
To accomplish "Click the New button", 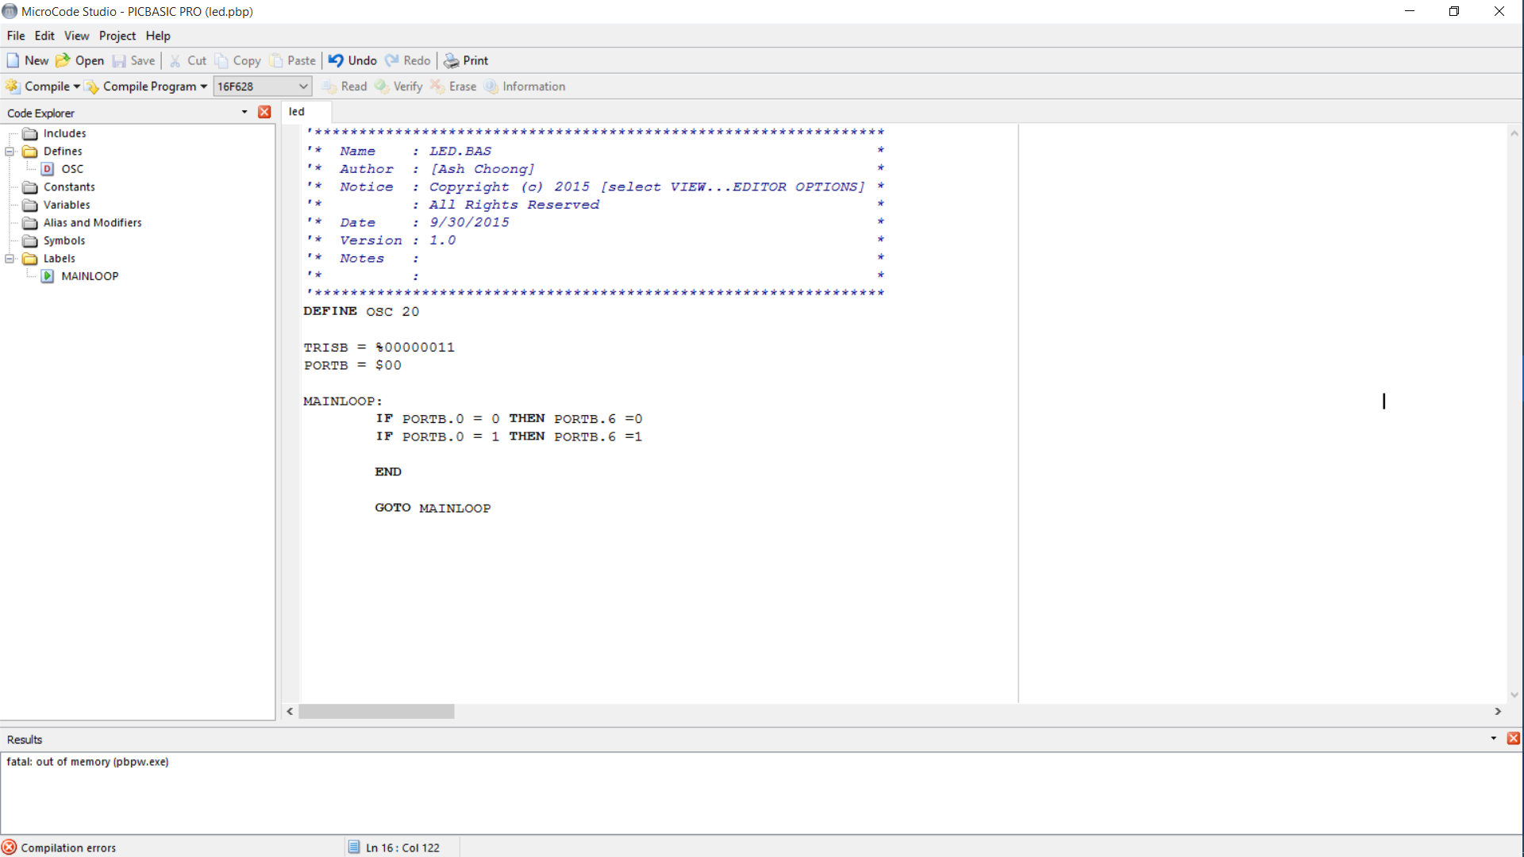I will click(x=27, y=60).
